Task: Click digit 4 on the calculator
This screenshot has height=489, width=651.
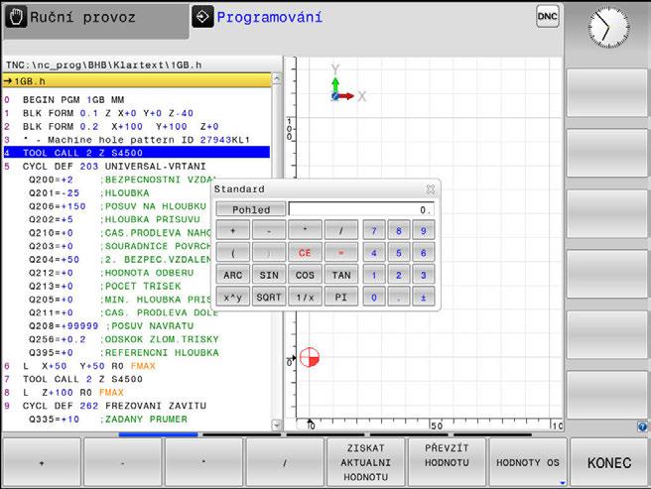Action: click(374, 252)
